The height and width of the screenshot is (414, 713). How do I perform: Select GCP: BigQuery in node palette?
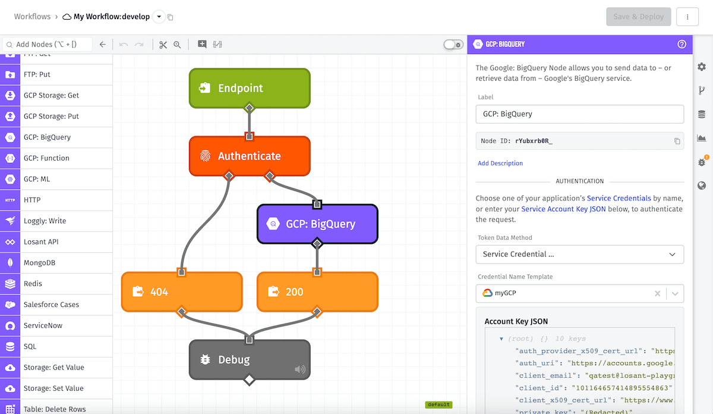[56, 137]
